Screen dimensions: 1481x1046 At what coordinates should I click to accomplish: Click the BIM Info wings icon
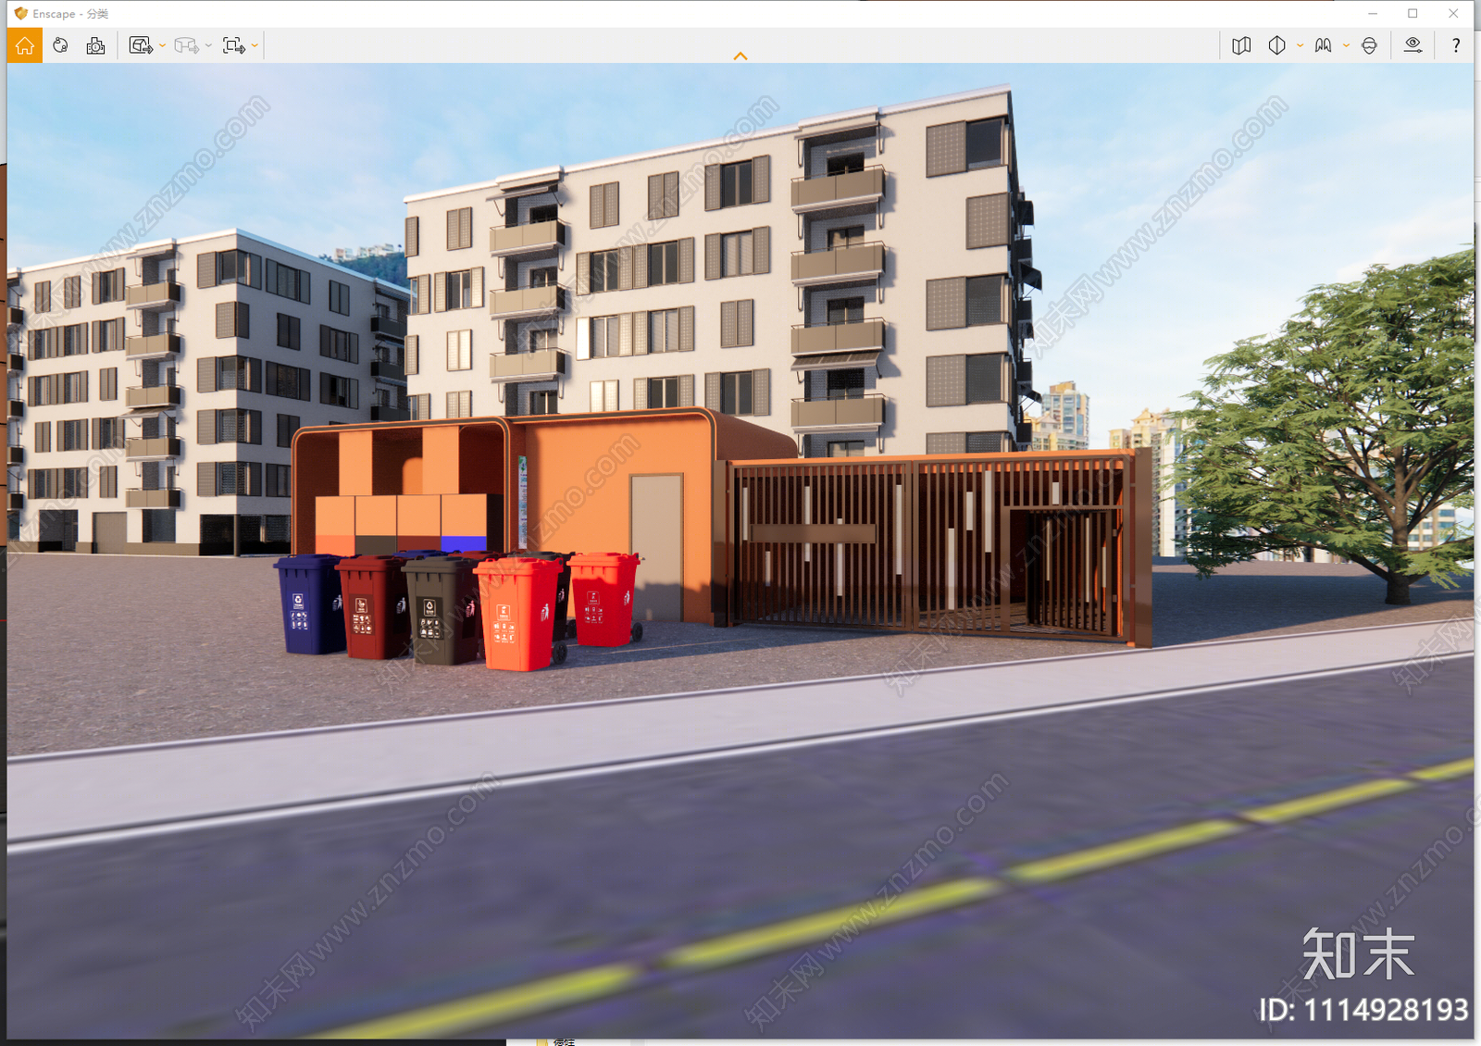tap(1324, 45)
